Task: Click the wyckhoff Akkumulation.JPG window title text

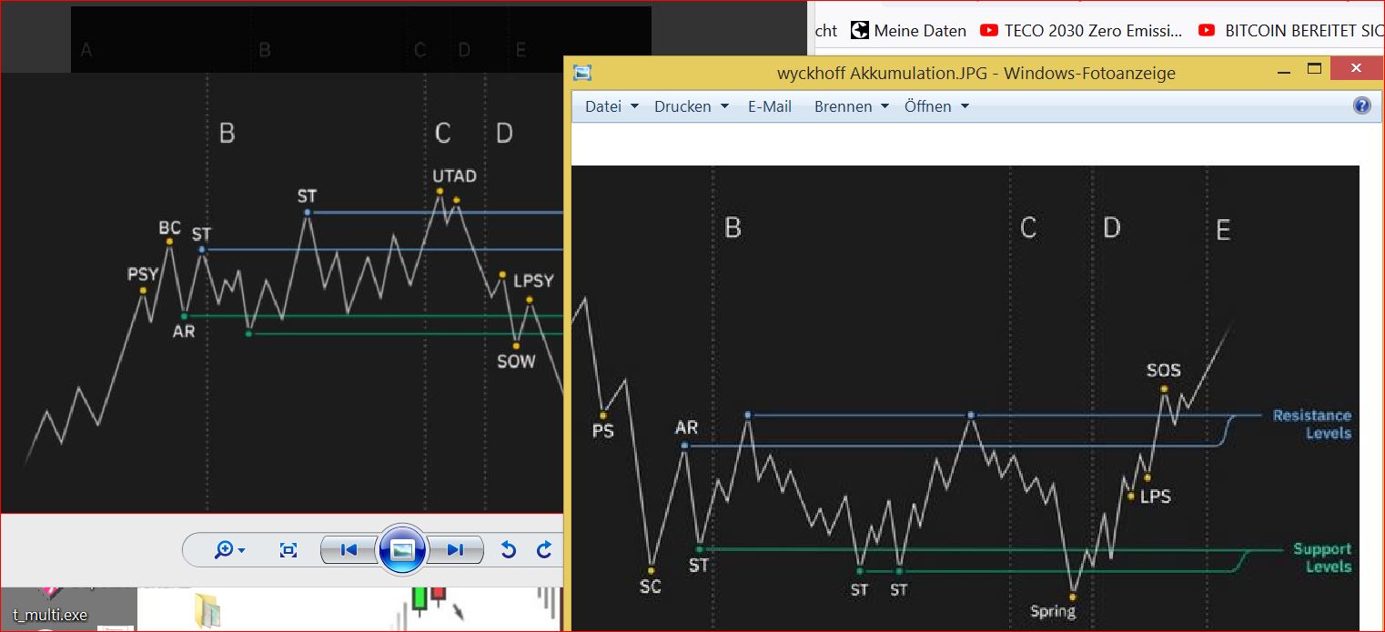Action: click(x=976, y=73)
